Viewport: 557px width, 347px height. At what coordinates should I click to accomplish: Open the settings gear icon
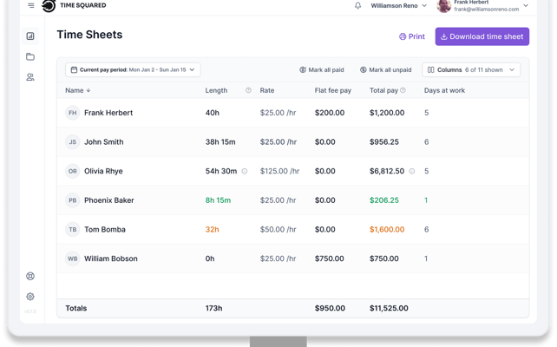pos(30,296)
